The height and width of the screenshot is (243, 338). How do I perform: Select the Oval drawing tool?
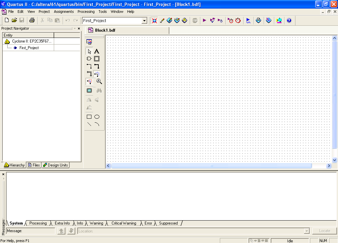(97, 117)
